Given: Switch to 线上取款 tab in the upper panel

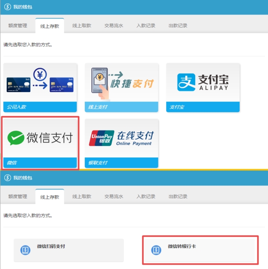Looking at the screenshot, I should [x=82, y=26].
